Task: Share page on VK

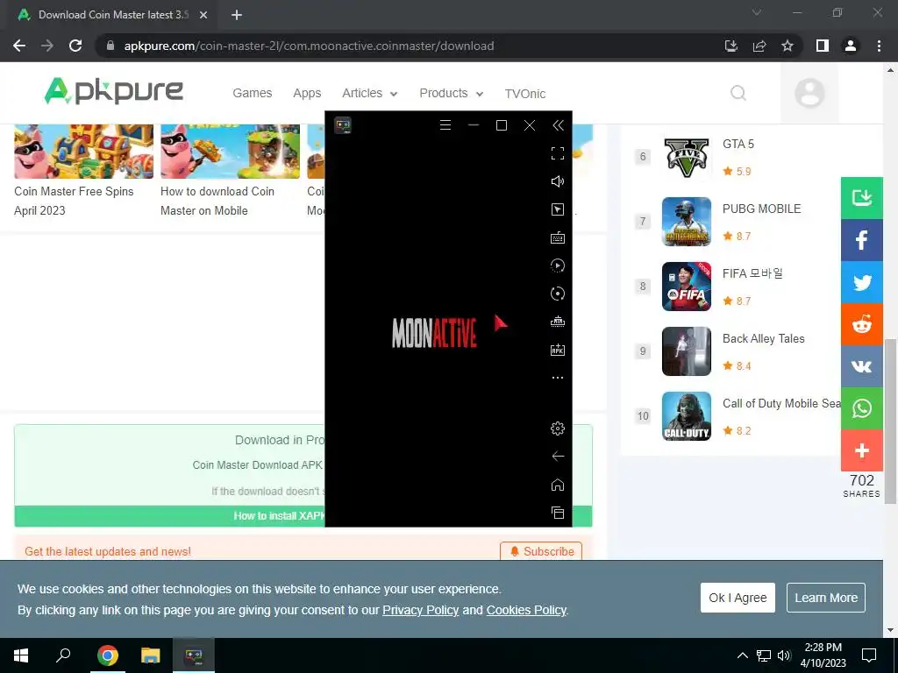Action: 861,367
